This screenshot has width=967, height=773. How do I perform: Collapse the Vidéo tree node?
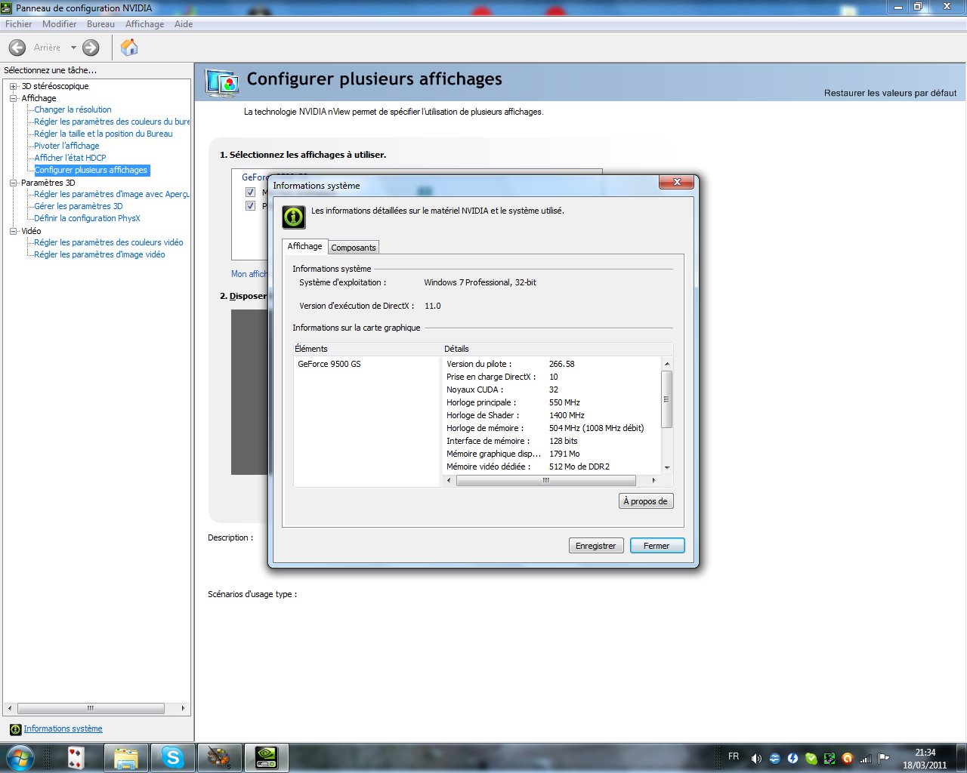[13, 231]
